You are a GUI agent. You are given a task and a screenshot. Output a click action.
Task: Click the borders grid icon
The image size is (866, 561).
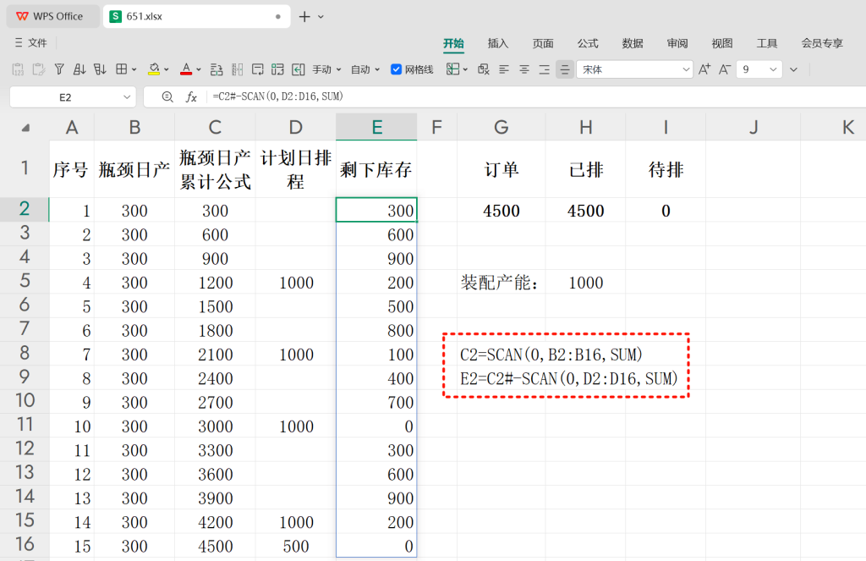pyautogui.click(x=121, y=69)
